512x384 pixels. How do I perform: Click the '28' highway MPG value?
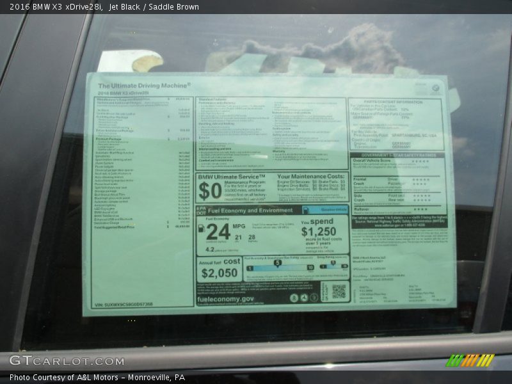[x=252, y=237]
